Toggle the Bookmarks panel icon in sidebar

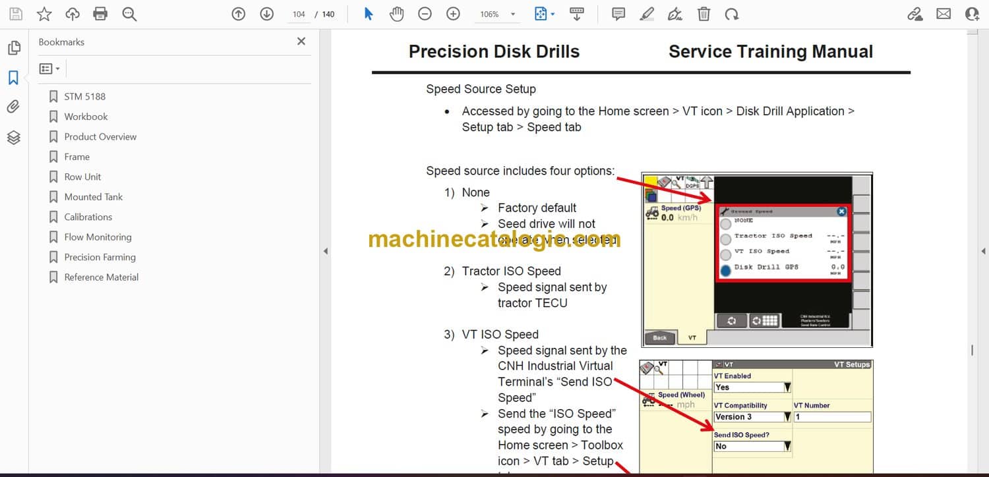coord(14,78)
